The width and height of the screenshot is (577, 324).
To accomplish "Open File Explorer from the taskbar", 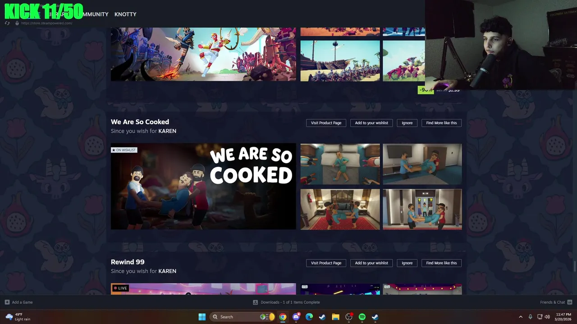I will pos(335,317).
